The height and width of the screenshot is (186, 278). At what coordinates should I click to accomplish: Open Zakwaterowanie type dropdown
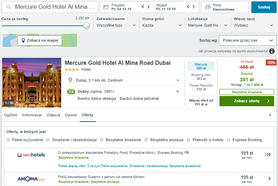pos(116,25)
